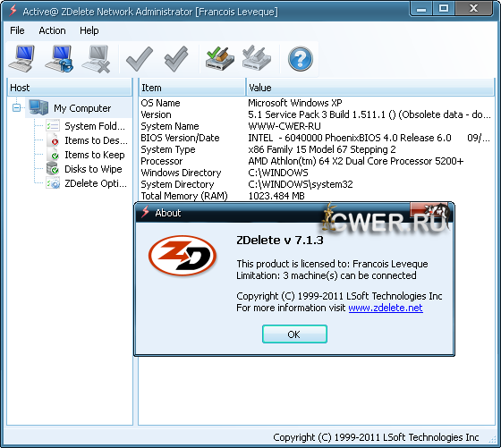
Task: Click the lightning icon in main title bar
Action: click(x=13, y=11)
